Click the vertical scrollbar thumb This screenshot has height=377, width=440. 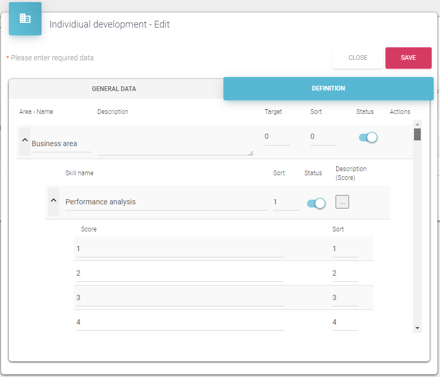pyautogui.click(x=417, y=135)
